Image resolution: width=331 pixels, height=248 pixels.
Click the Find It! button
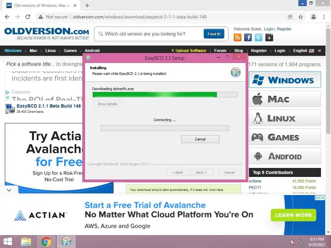point(214,34)
